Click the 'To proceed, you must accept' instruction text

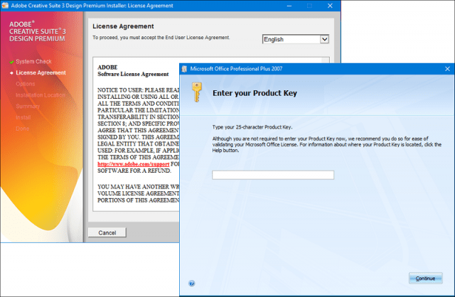tap(161, 38)
